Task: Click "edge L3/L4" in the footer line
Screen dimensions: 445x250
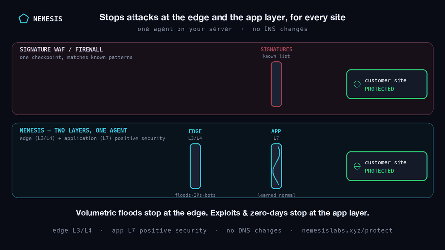Action: coord(72,230)
